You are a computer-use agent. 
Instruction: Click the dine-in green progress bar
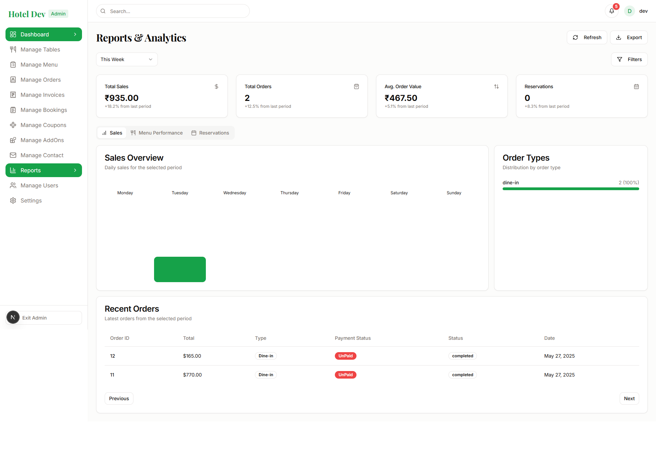pos(571,189)
